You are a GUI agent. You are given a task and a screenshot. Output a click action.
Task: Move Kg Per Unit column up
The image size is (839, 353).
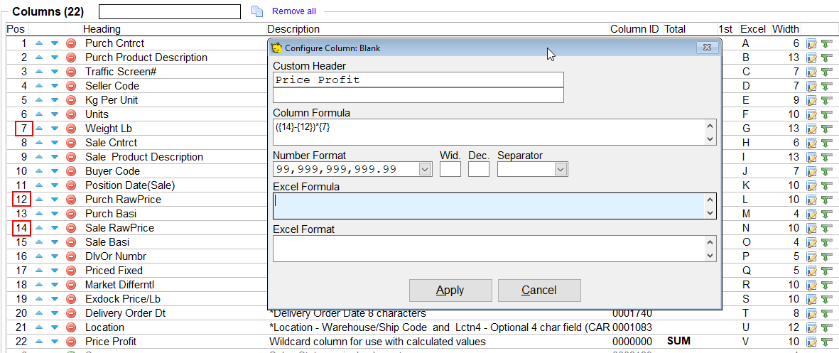tap(38, 100)
